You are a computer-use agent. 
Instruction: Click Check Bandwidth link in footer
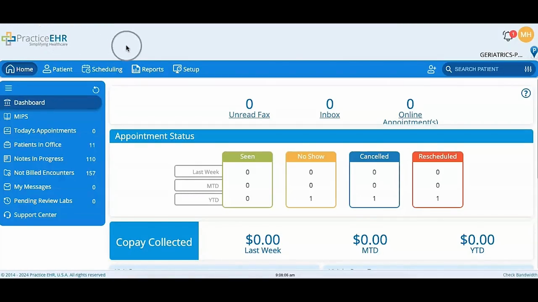(x=520, y=275)
